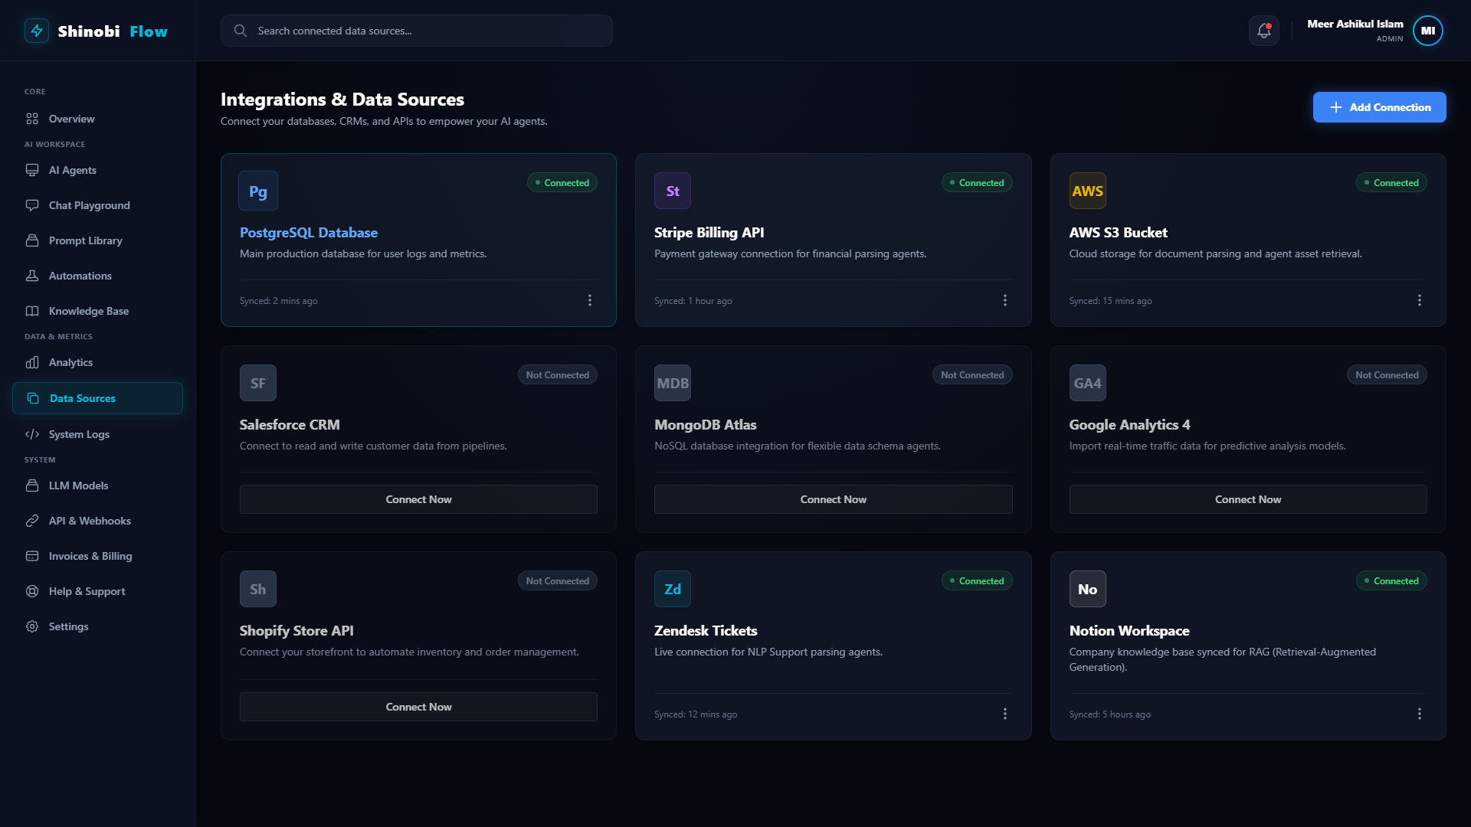Click PostgreSQL Connected status badge
The image size is (1471, 827).
[x=562, y=182]
